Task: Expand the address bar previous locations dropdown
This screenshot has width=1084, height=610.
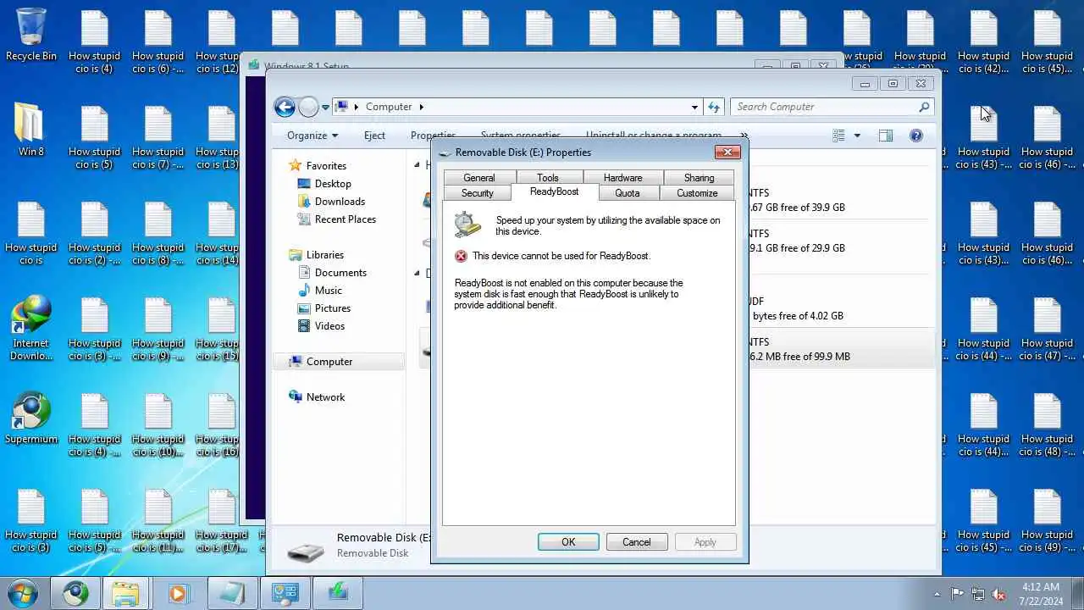Action: point(694,107)
